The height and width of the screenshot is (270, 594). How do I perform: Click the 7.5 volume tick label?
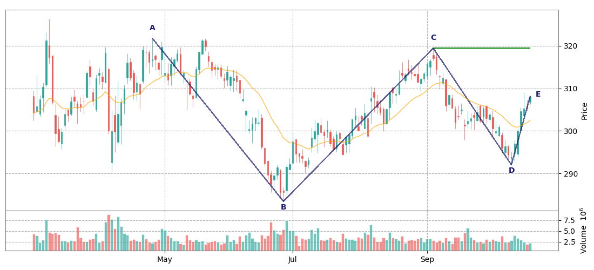click(x=569, y=220)
